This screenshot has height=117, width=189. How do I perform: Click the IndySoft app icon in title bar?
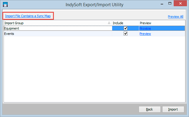[5, 4]
